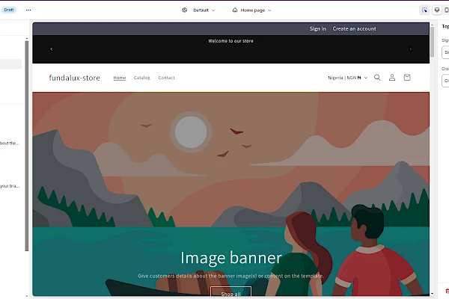Go to the Catalog menu item
The image size is (449, 299).
coord(141,78)
